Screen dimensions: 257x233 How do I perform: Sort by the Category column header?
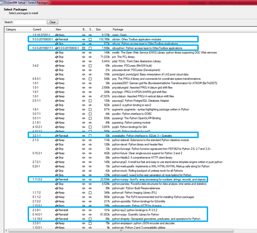point(18,30)
